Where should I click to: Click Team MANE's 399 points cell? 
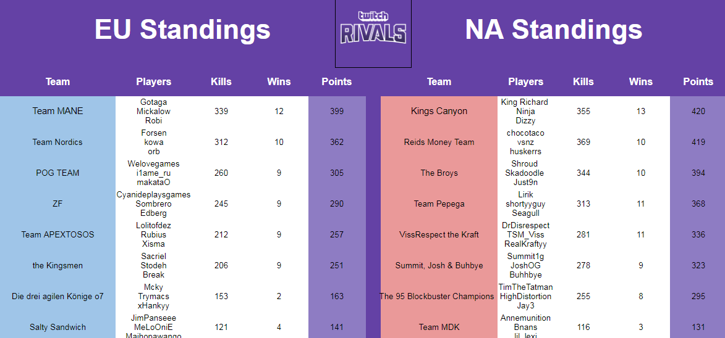[x=337, y=111]
